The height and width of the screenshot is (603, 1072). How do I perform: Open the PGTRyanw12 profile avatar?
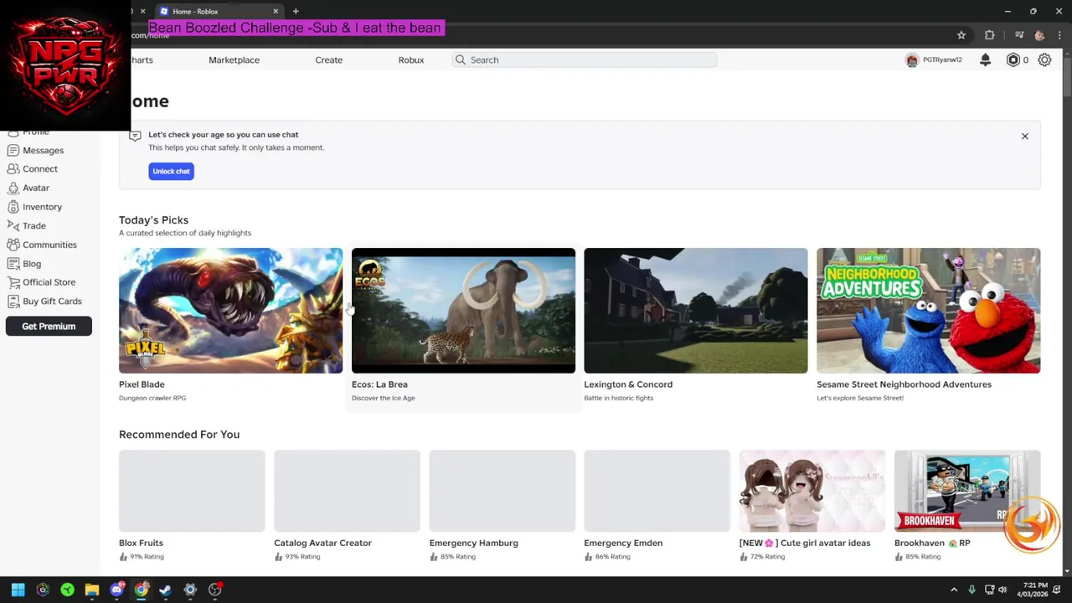point(912,60)
